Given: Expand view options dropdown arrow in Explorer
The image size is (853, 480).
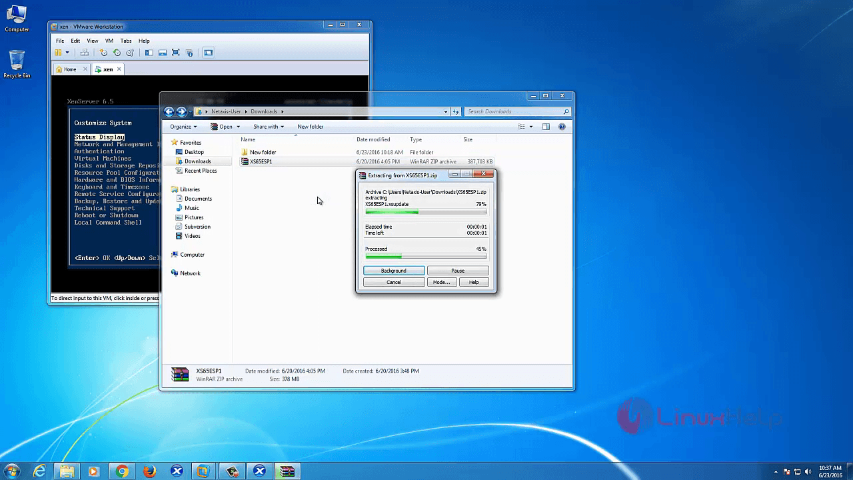Looking at the screenshot, I should pyautogui.click(x=531, y=127).
